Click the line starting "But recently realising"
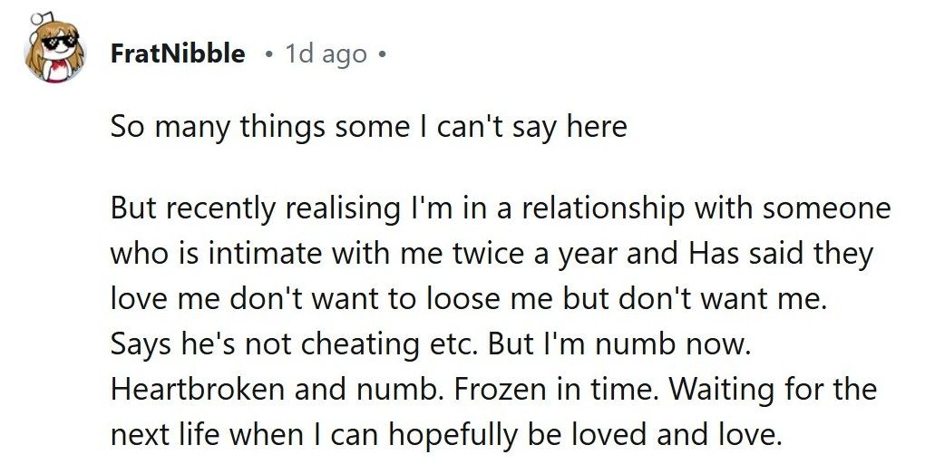 point(501,208)
